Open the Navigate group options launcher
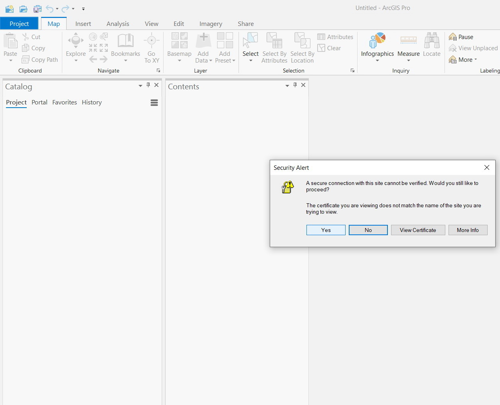Screen dimensions: 500x405 point(158,71)
